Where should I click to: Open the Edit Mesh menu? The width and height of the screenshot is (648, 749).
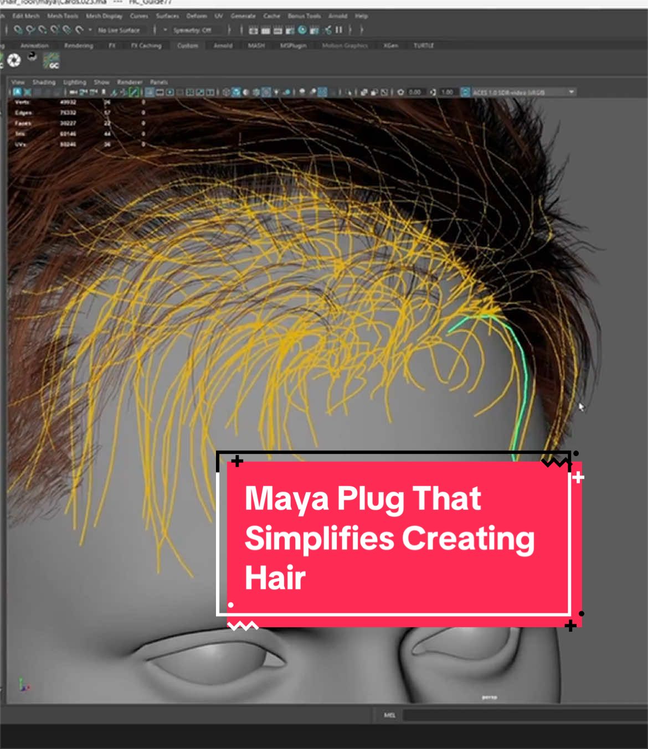click(x=25, y=16)
